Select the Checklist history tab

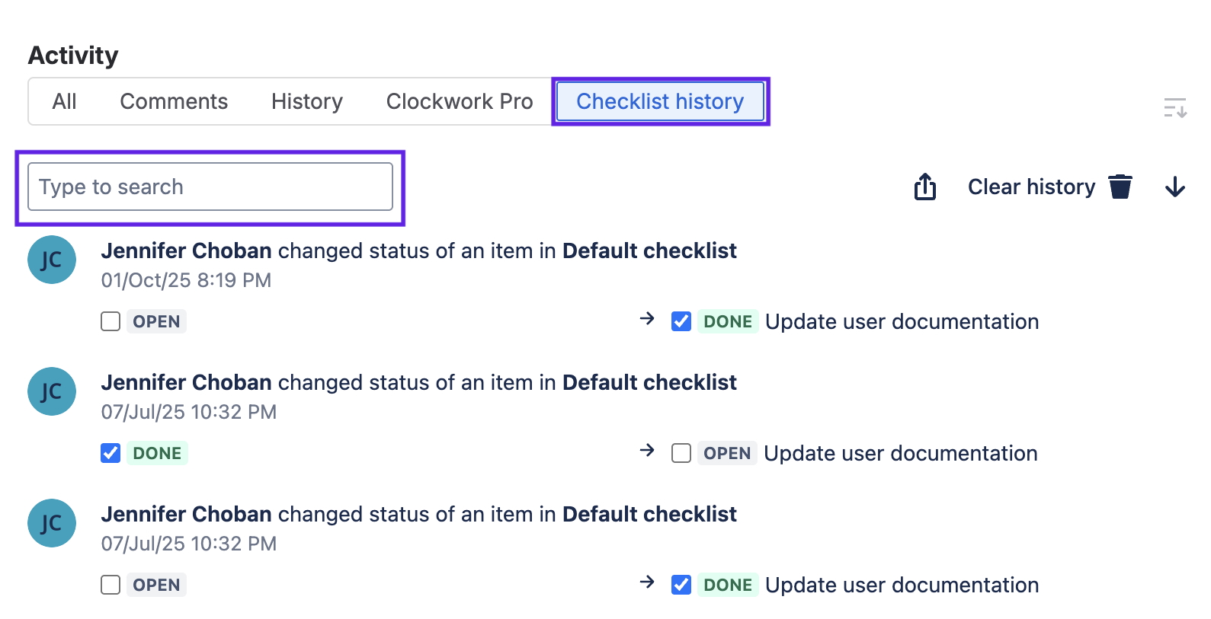pyautogui.click(x=659, y=101)
